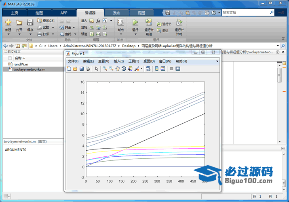
Task: Expand the 新建 (New) dropdown
Action: click(8, 34)
